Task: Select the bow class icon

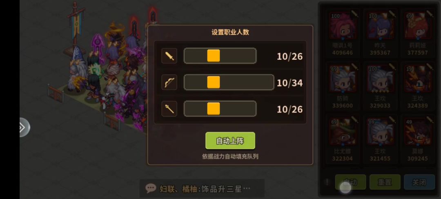Action: click(169, 82)
